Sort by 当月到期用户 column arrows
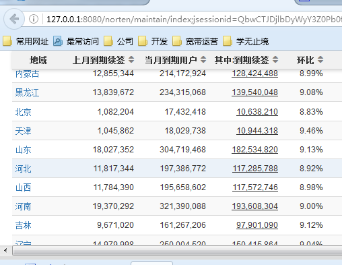The width and height of the screenshot is (342, 265). [203, 60]
